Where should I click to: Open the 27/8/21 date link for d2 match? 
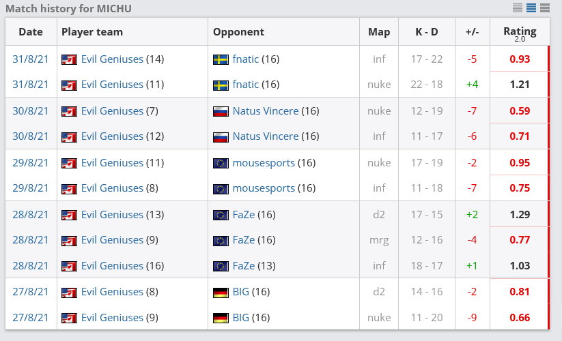[x=31, y=292]
